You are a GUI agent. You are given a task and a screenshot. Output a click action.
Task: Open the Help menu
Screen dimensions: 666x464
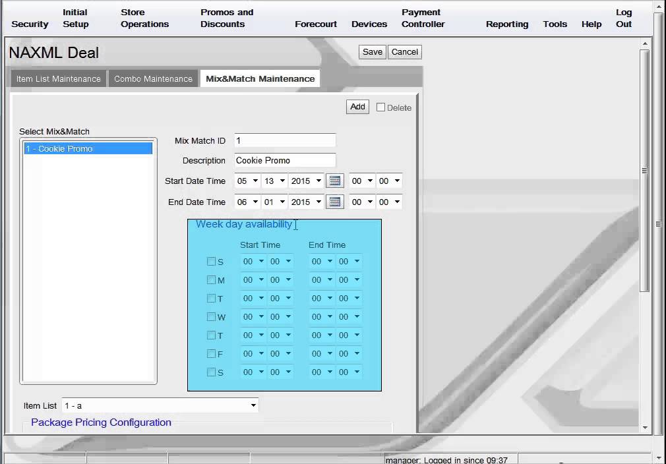[591, 24]
